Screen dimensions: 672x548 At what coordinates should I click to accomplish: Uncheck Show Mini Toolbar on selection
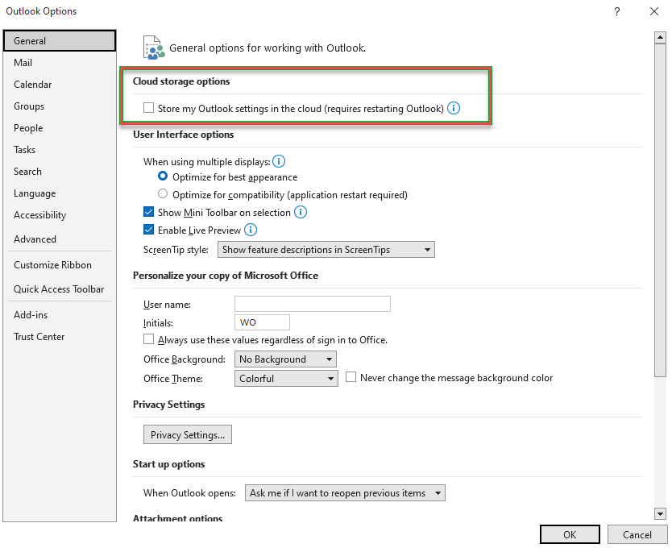[148, 212]
